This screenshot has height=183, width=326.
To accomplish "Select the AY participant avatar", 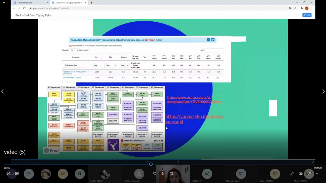I will pyautogui.click(x=63, y=174).
